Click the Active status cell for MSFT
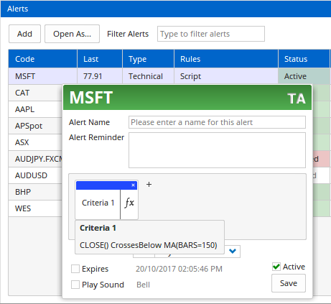This screenshot has height=304, width=331. tap(304, 76)
